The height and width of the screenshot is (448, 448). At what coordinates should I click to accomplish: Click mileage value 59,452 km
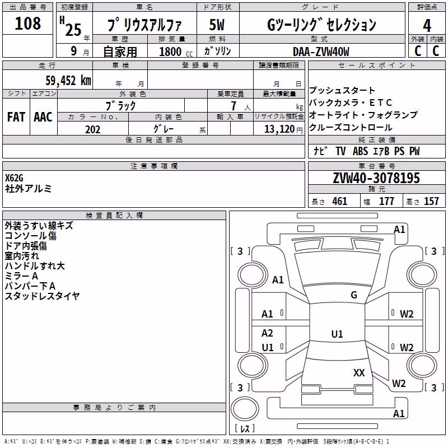[x=68, y=81]
